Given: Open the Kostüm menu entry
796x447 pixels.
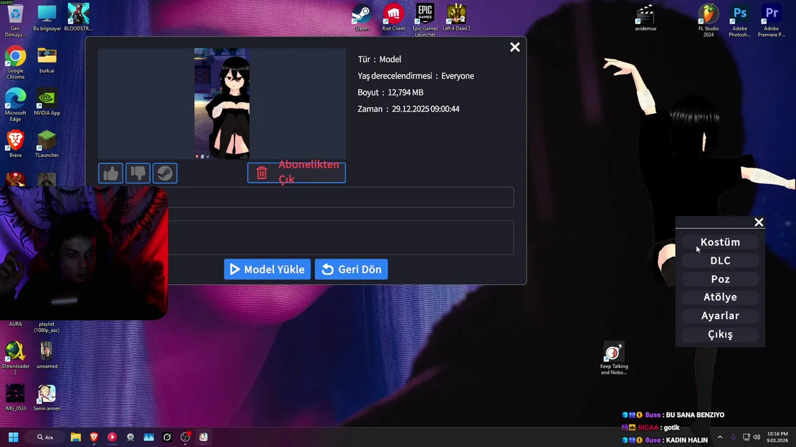Looking at the screenshot, I should [720, 242].
